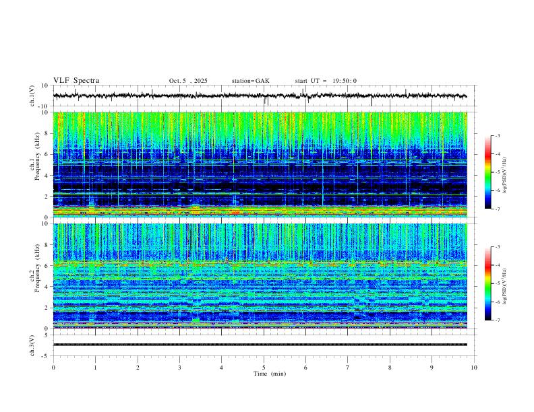Click the log(PSD) label beside ch.1 color bar
This screenshot has width=534, height=412.
click(x=504, y=176)
